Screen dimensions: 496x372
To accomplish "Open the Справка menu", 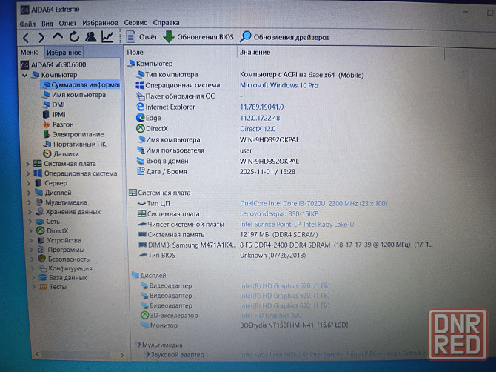I will point(166,23).
